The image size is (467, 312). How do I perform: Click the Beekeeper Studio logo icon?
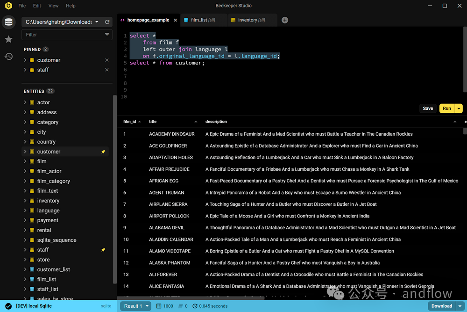coord(7,6)
